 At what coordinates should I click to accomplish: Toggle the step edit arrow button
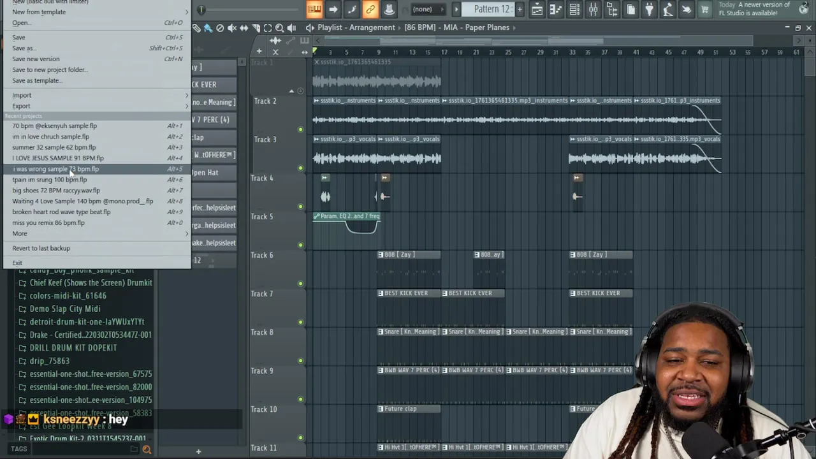click(x=333, y=9)
